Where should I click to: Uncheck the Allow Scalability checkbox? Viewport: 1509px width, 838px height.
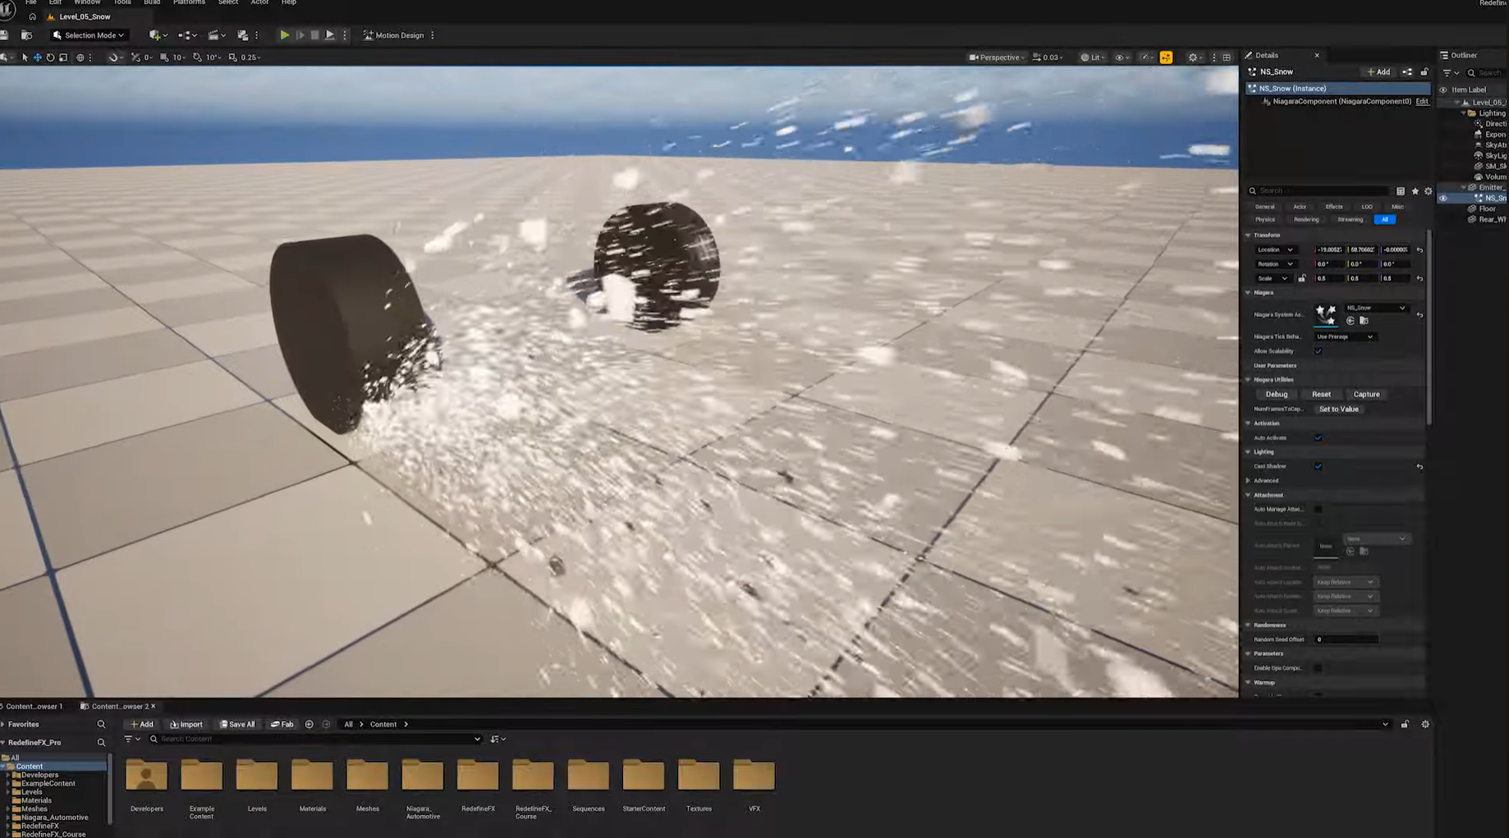(1319, 351)
